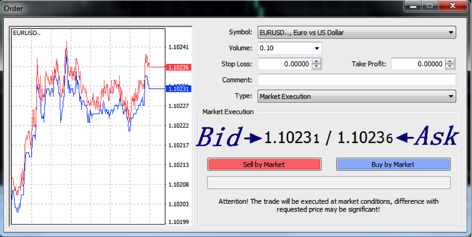Increase Take Profit with the up arrow
472x237 pixels.
coord(450,61)
